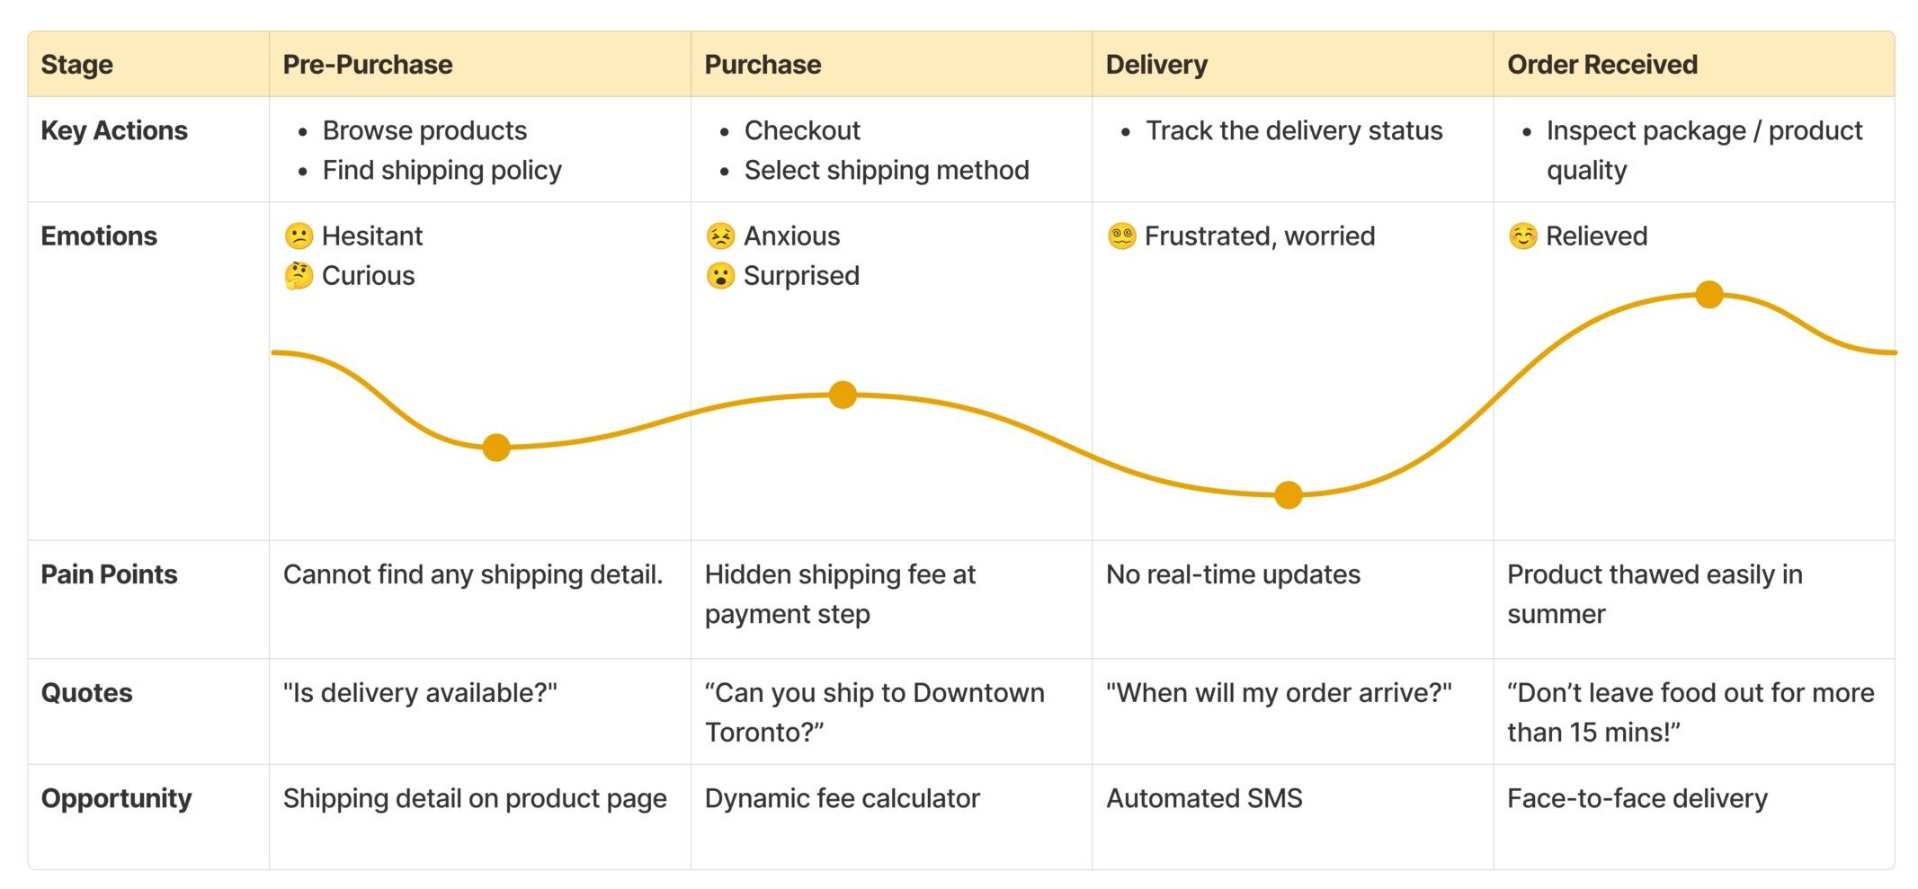
Task: Click the "Dynamic fee calculator" cell
Action: [x=842, y=798]
